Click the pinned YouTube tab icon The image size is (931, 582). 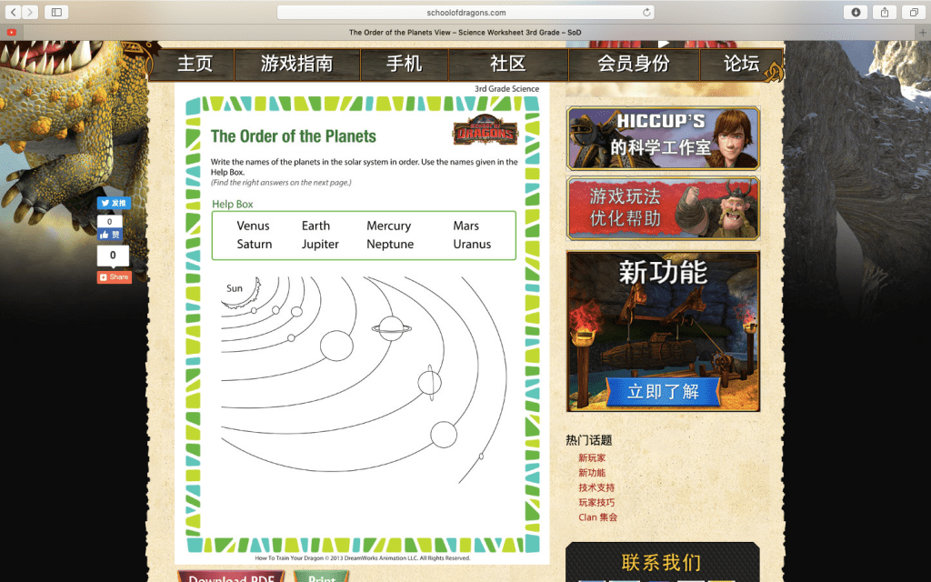click(x=11, y=32)
